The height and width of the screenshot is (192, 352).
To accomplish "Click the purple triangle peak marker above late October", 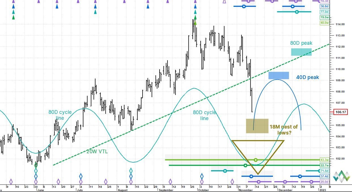I will tap(195, 2).
